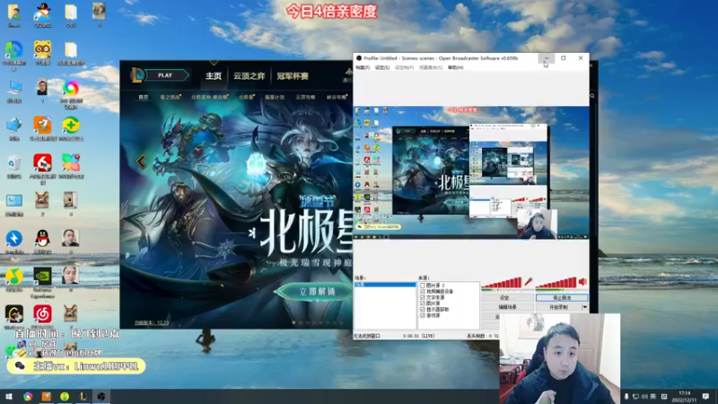The height and width of the screenshot is (404, 718).
Task: Open the QQ Game penguin desktop icon
Action: (42, 13)
